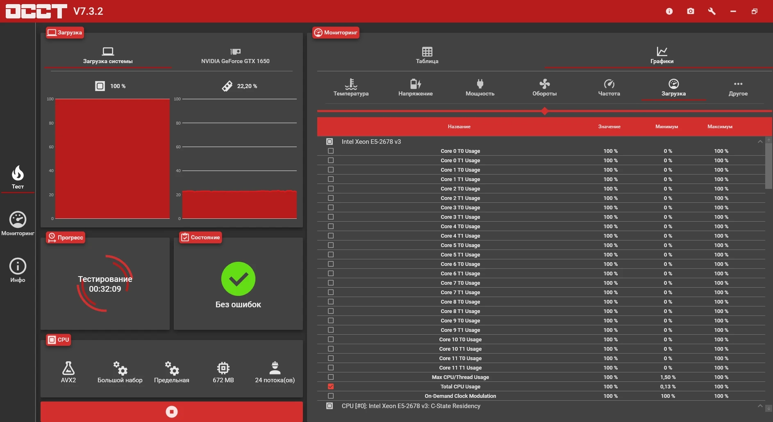
Task: Stop the running test
Action: point(172,411)
